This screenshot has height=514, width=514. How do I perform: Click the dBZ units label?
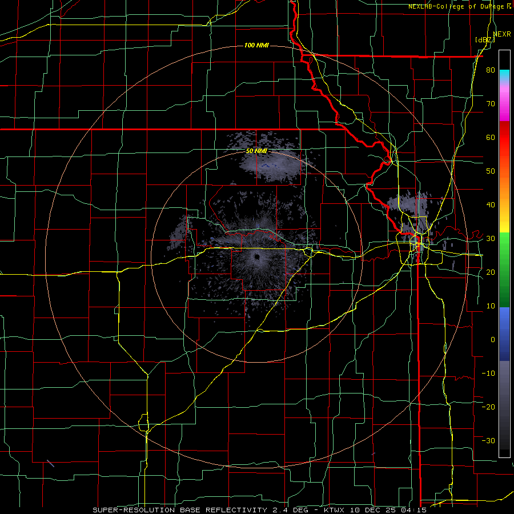pyautogui.click(x=485, y=40)
